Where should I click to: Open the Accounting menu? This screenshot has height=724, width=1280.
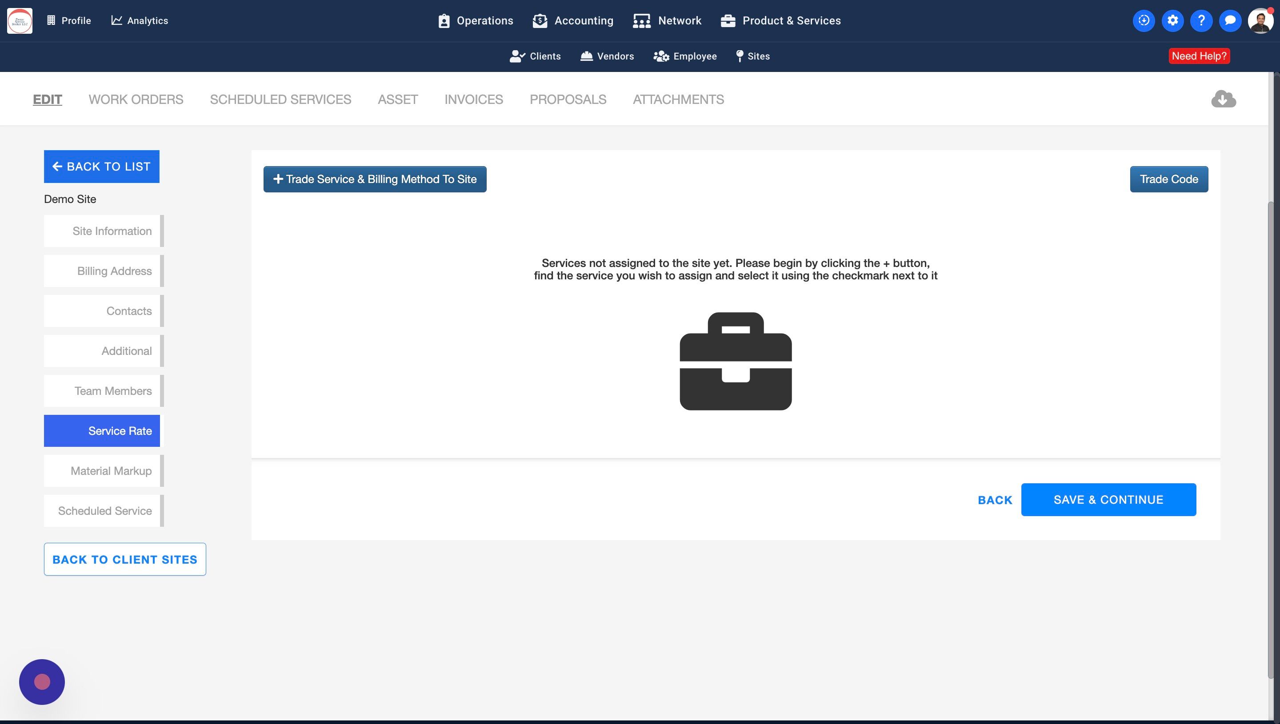[x=573, y=20]
